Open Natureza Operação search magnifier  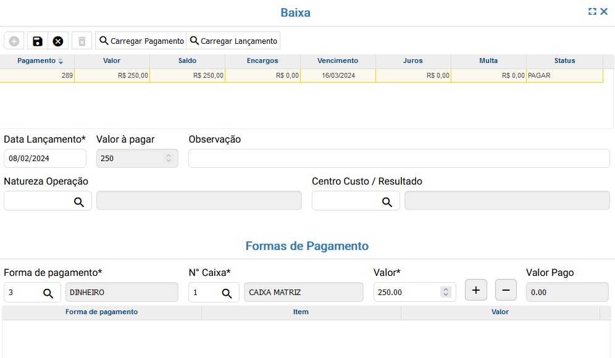coord(79,201)
